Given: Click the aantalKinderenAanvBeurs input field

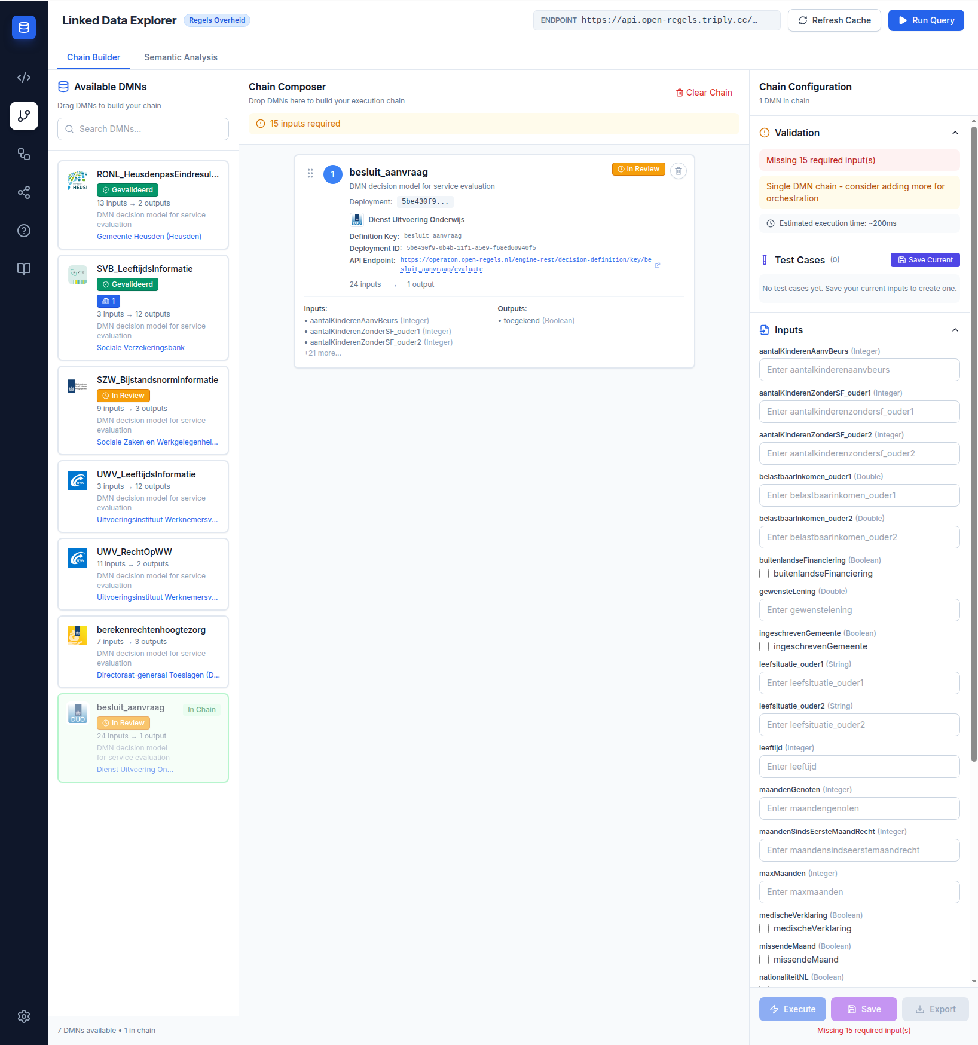Looking at the screenshot, I should click(860, 370).
